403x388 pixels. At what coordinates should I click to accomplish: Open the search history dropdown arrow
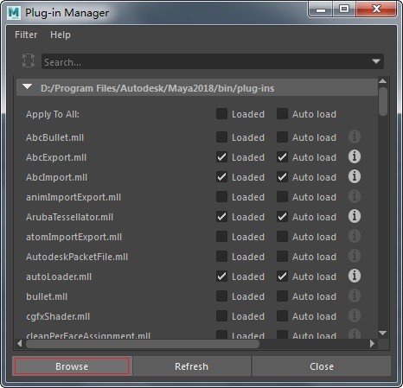376,61
